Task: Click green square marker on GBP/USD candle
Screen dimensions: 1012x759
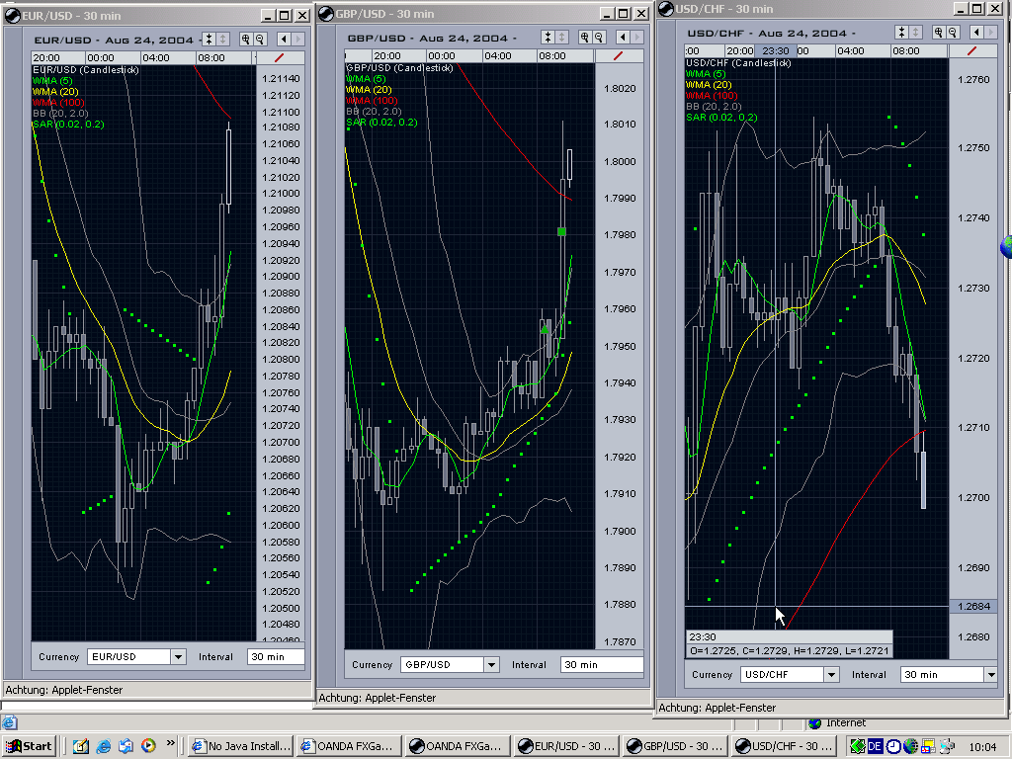Action: 561,231
